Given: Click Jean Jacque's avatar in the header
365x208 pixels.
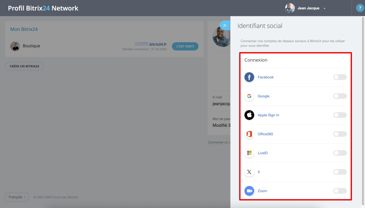Looking at the screenshot, I should (290, 8).
